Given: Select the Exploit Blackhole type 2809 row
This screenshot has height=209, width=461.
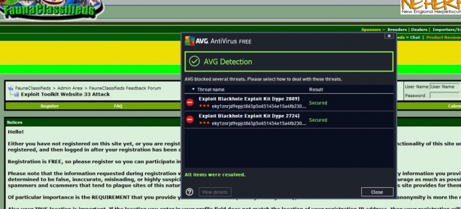Looking at the screenshot, I should 289,102.
